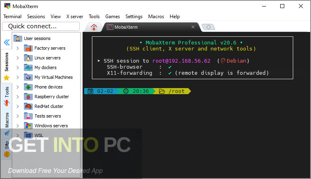Click the Tests servers flask icon
311x179 pixels.
tap(28, 116)
